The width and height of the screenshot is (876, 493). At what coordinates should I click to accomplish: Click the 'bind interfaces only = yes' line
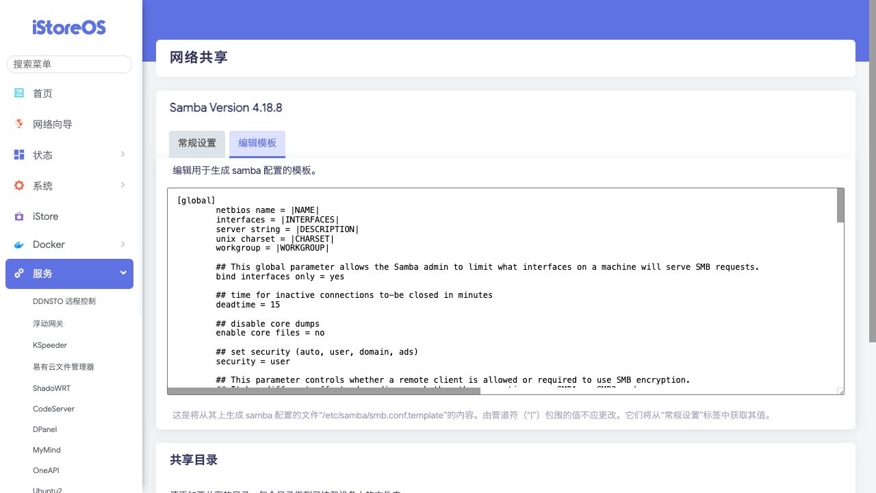(280, 277)
